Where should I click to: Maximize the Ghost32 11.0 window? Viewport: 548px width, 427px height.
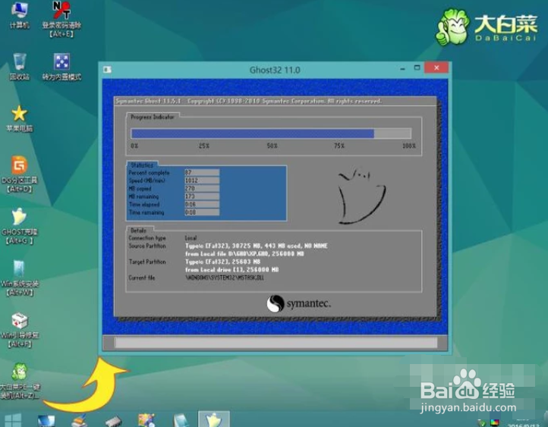point(417,68)
